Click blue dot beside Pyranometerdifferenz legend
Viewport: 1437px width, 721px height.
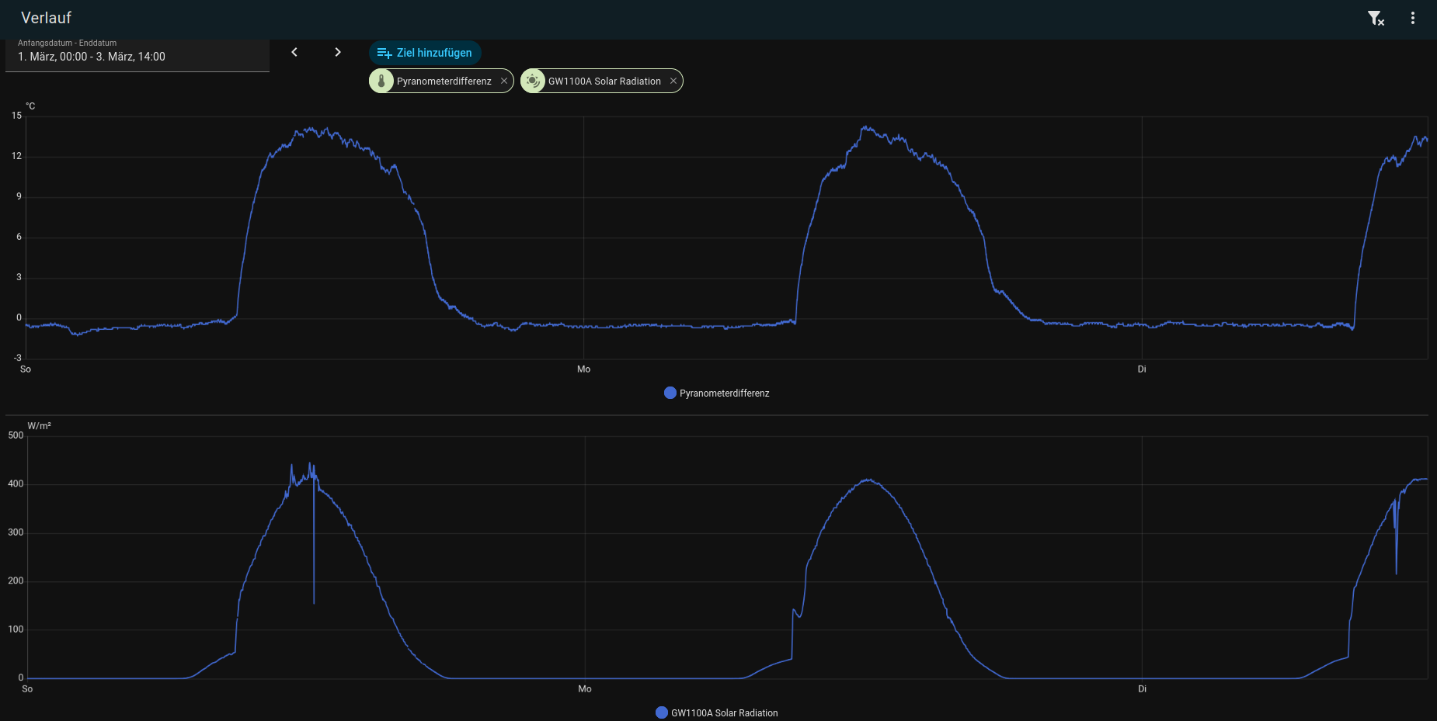(x=670, y=393)
